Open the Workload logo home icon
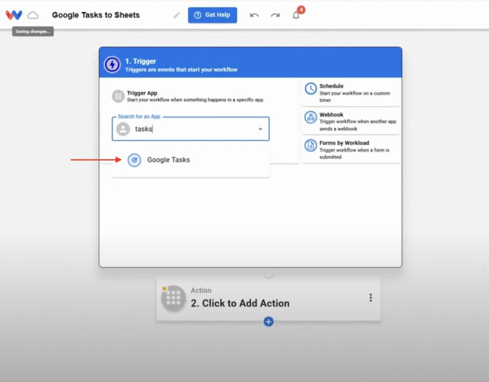The width and height of the screenshot is (489, 382). [x=14, y=15]
